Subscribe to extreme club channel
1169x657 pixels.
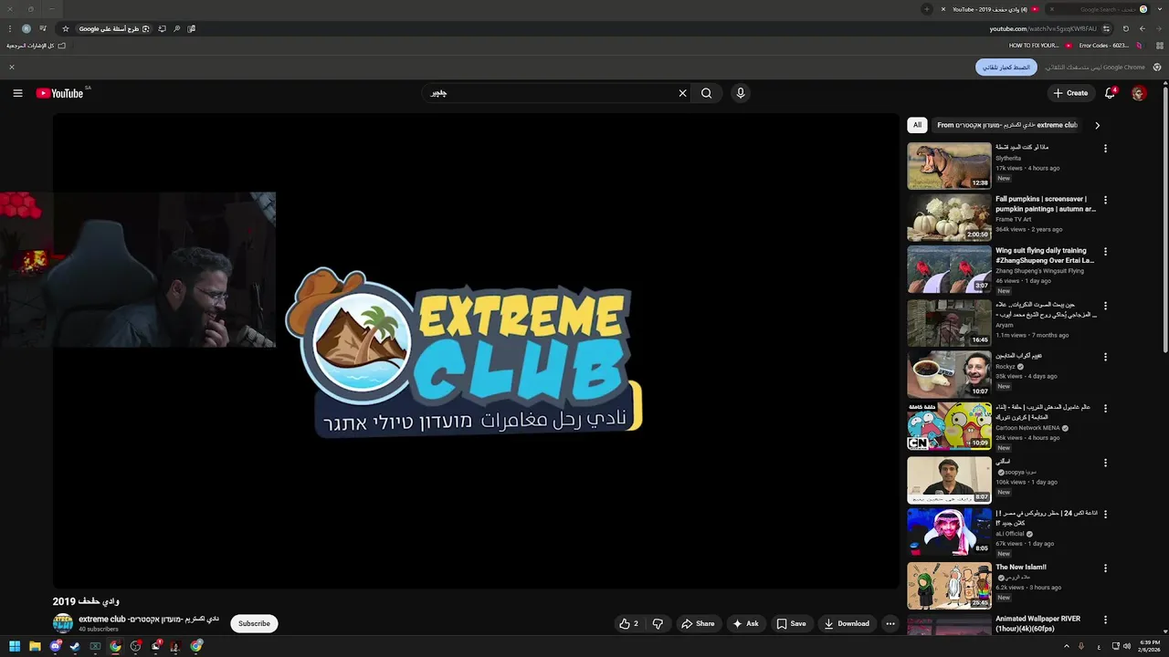(x=254, y=624)
